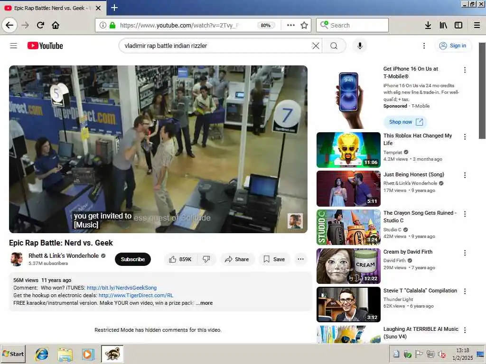Go to the browser Home icon

pyautogui.click(x=56, y=25)
